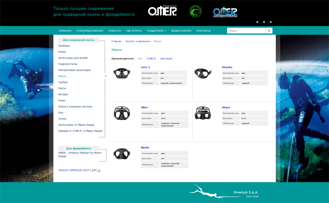Screen dimensions: 329x203
Task: Go to Главная breadcrumb
Action: pos(116,42)
